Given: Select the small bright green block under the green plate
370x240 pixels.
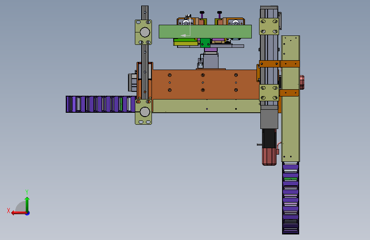Looking at the screenshot, I should point(205,43).
